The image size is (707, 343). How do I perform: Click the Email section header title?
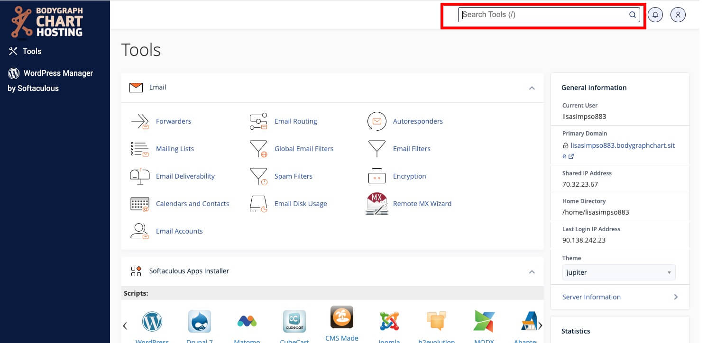pyautogui.click(x=157, y=87)
